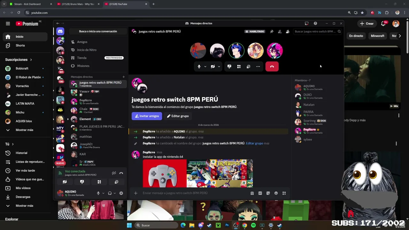409x230 pixels.
Task: Click Invitar amigos button
Action: pos(147,116)
